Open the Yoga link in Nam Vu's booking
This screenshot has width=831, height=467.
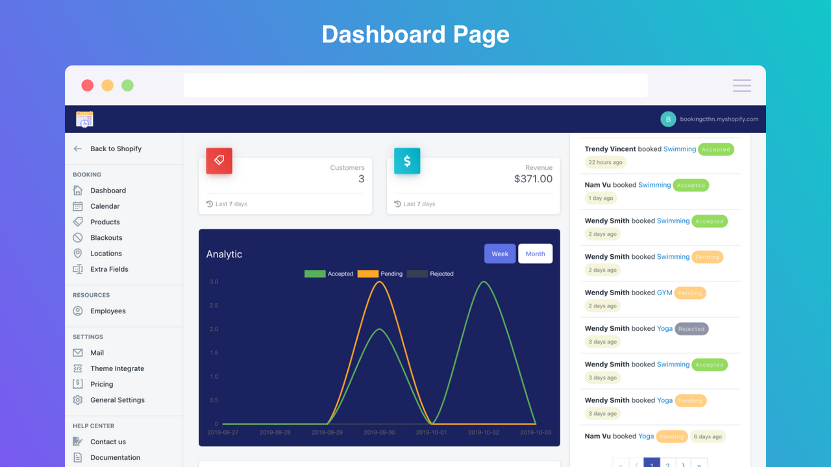coord(646,436)
